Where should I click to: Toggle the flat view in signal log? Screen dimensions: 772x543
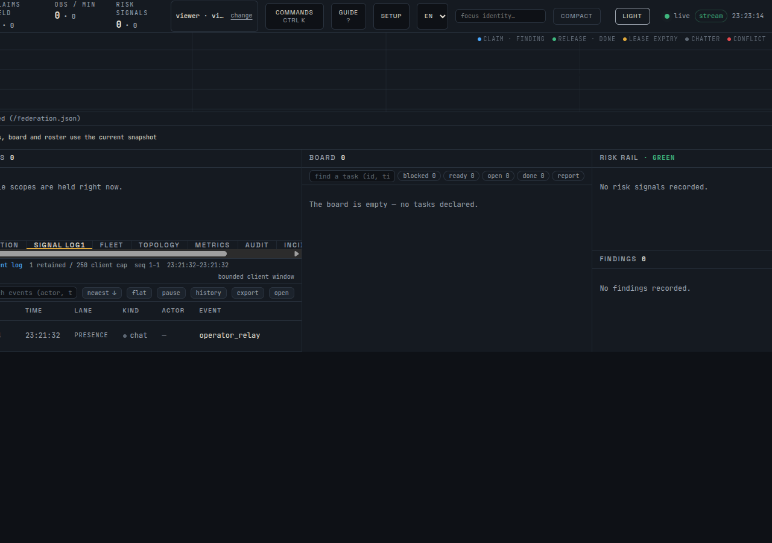tap(139, 293)
